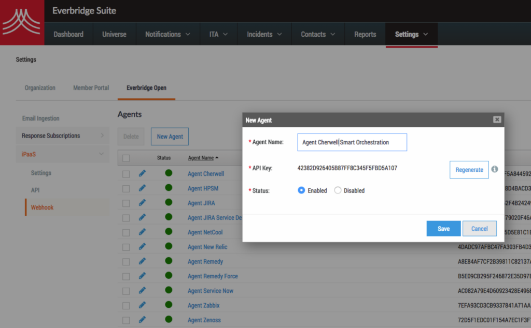Check the Agent HPSM row checkbox
This screenshot has width=531, height=328.
tap(126, 188)
